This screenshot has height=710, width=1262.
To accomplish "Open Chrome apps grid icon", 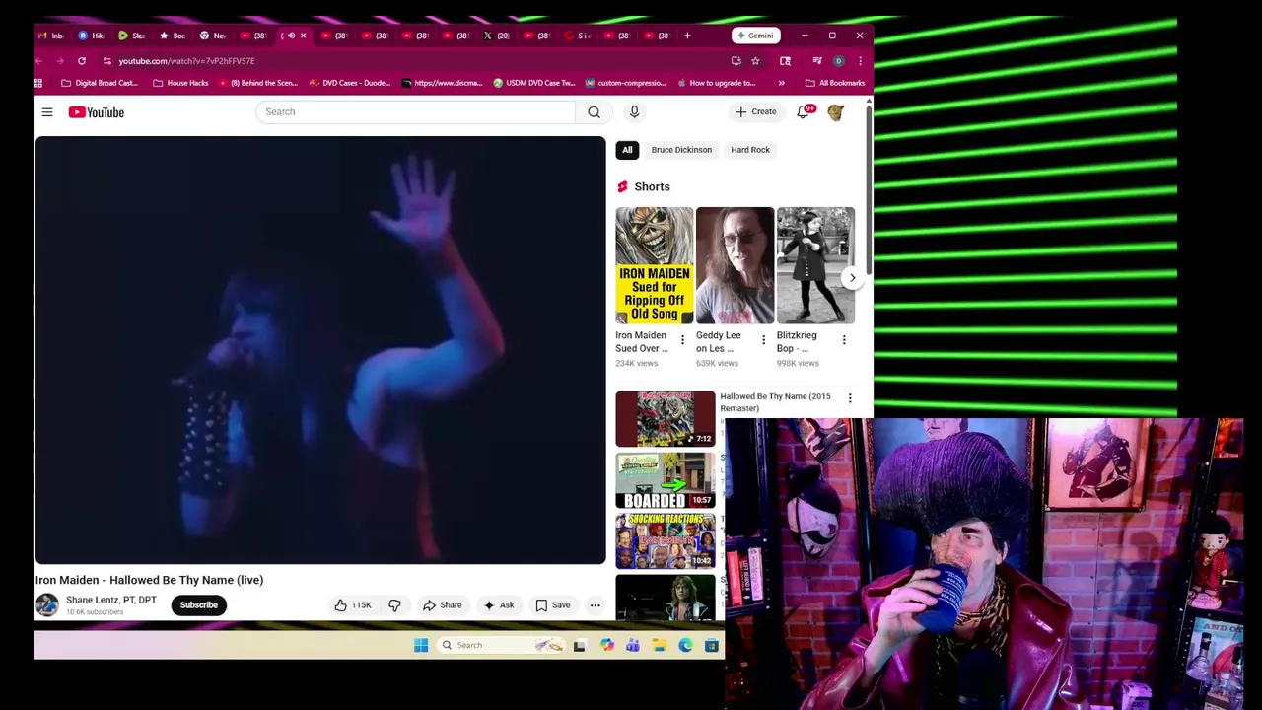I will click(x=39, y=83).
